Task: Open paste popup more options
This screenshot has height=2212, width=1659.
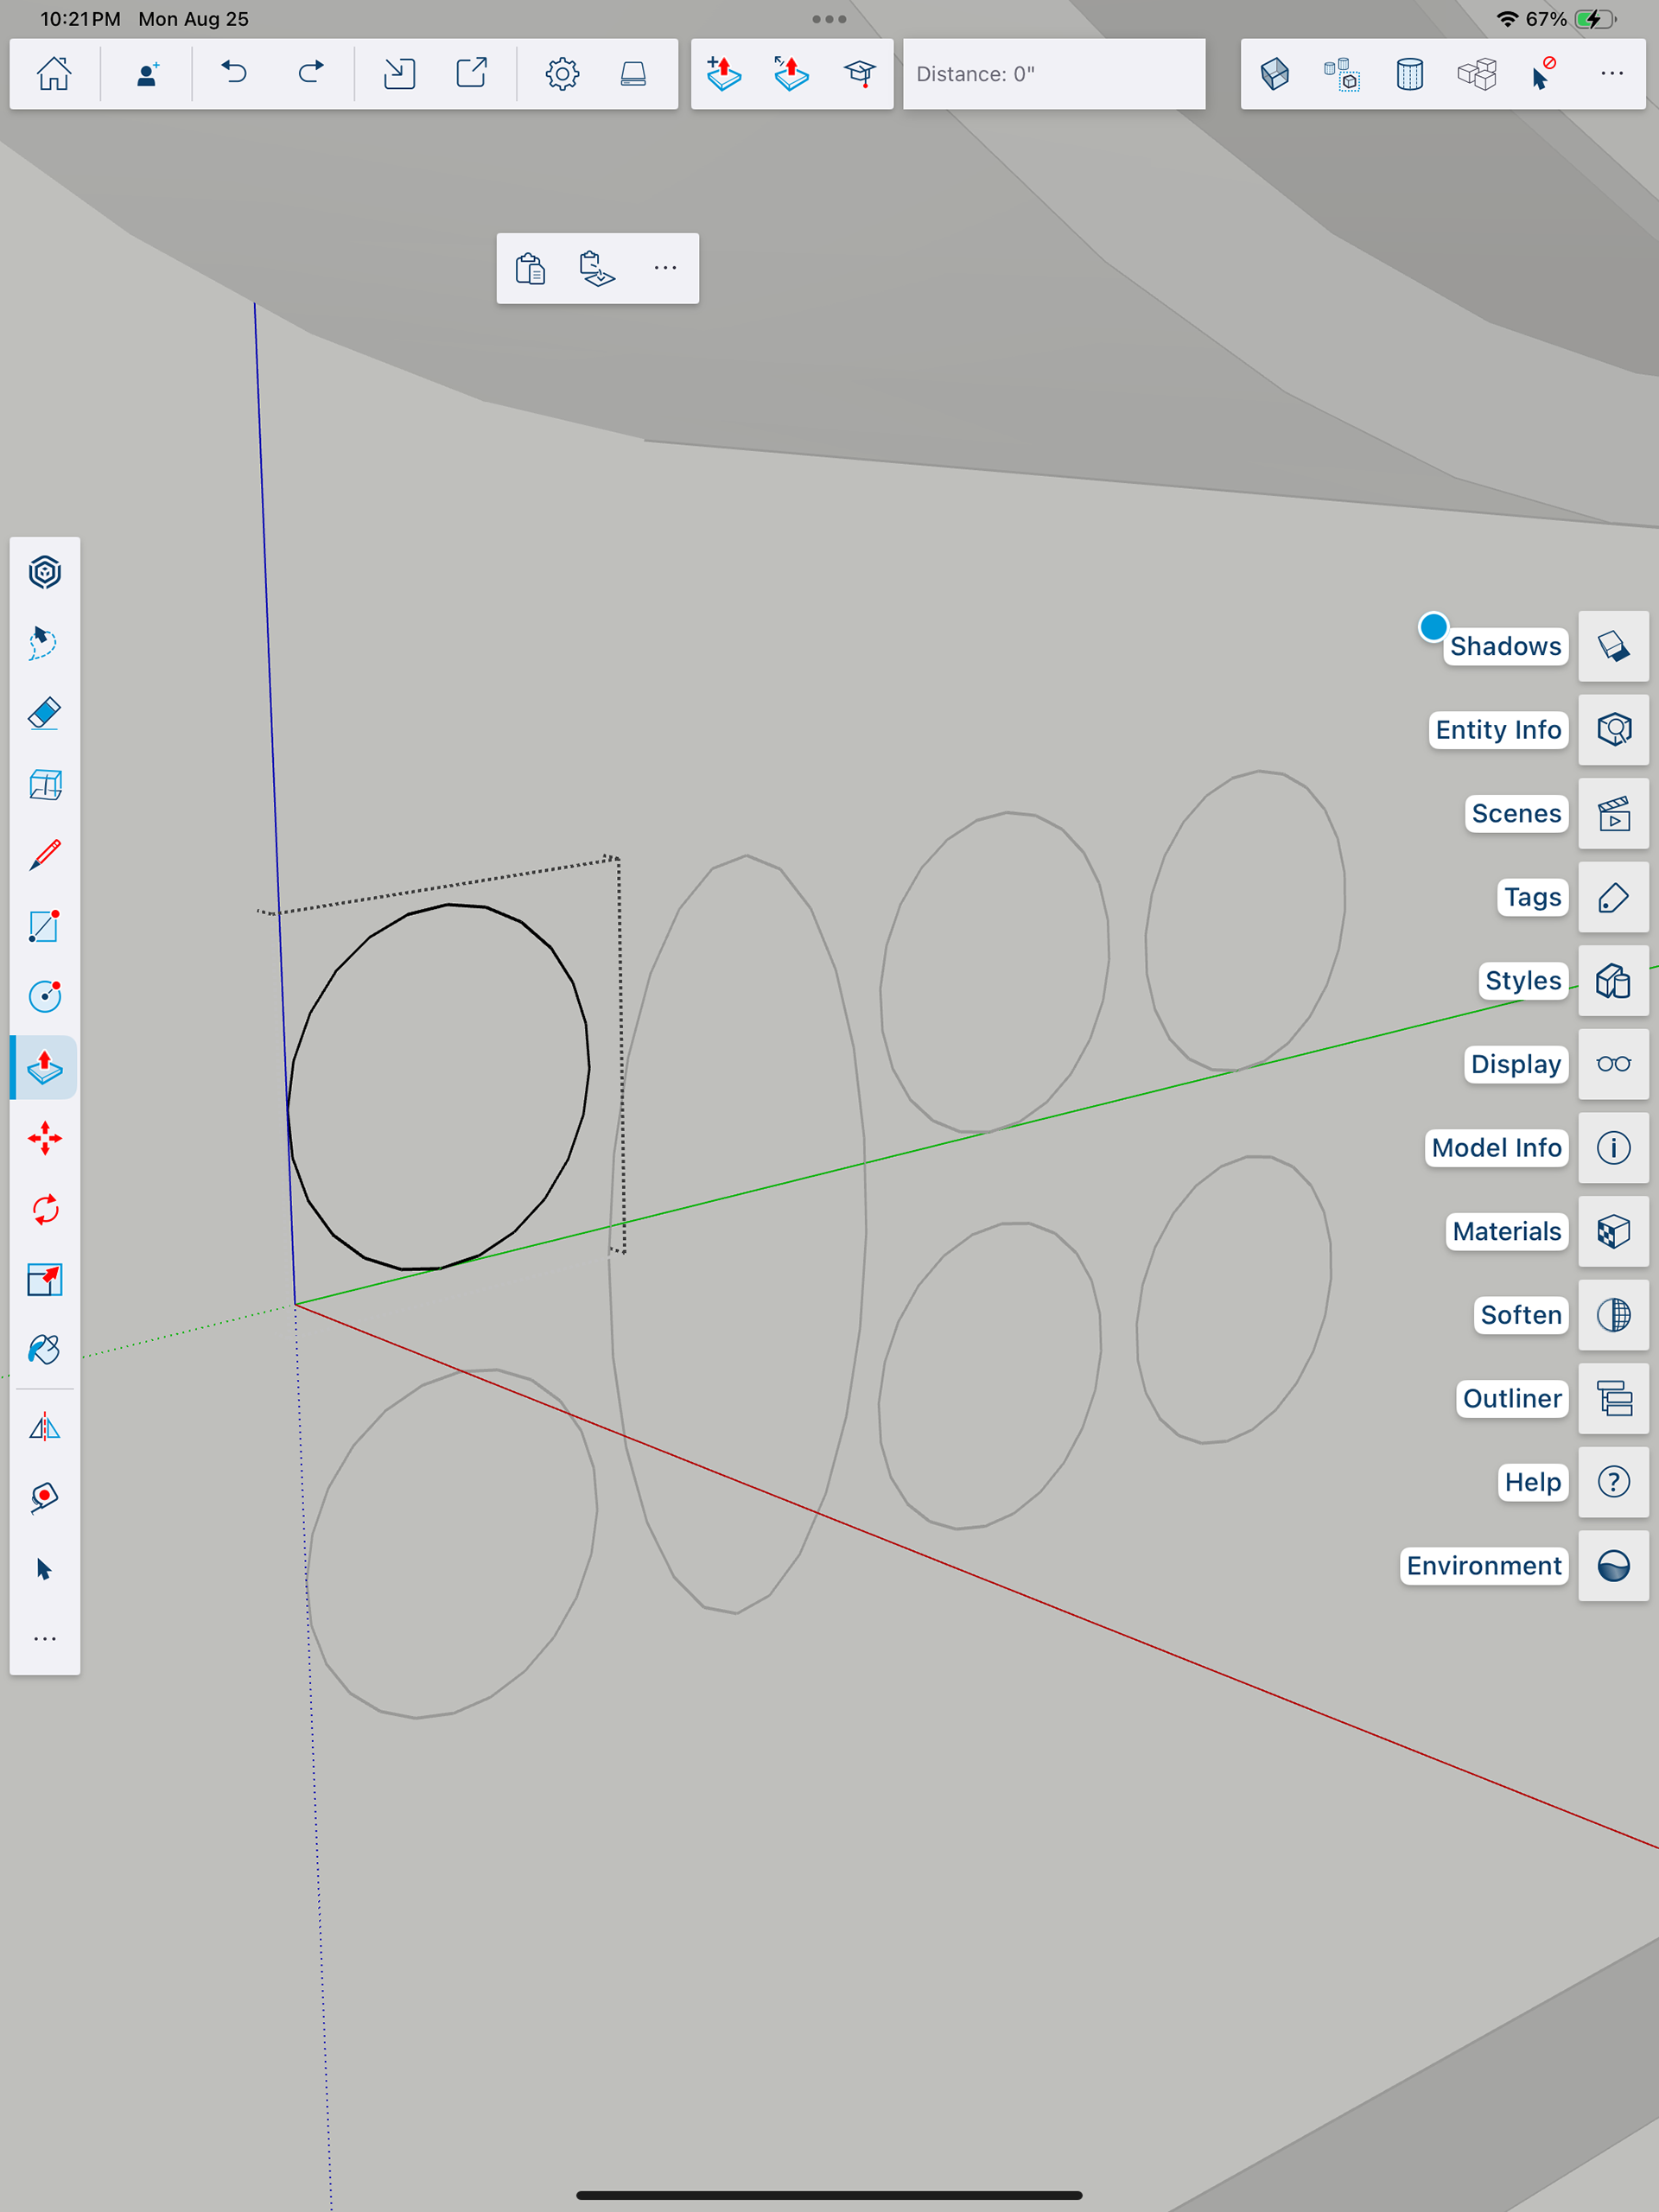Action: click(x=665, y=268)
